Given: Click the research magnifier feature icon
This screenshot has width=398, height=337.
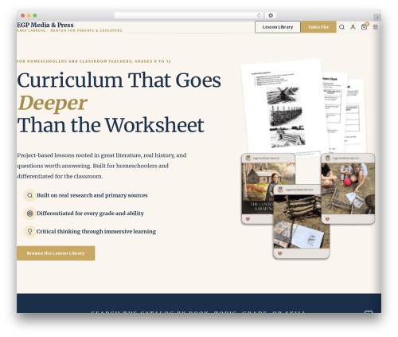Looking at the screenshot, I should [x=29, y=195].
